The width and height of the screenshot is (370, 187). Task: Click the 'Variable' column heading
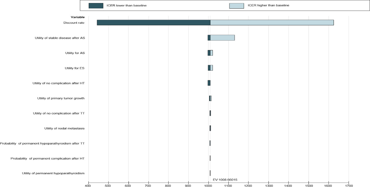coord(78,17)
